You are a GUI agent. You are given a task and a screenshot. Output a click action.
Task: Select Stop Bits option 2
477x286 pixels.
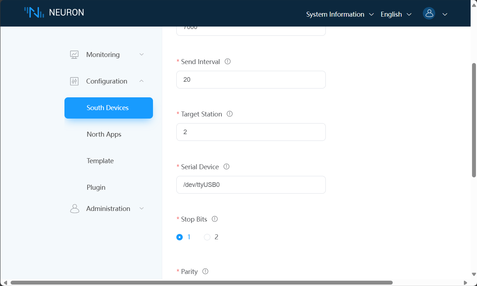207,237
